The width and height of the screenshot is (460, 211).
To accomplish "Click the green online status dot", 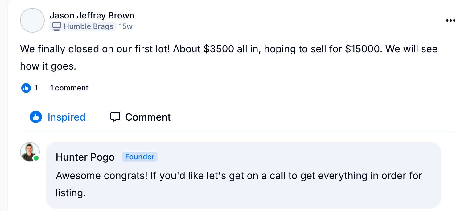I will coord(36,158).
